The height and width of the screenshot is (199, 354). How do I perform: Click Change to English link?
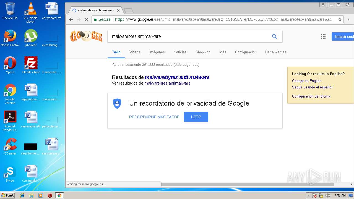(307, 81)
